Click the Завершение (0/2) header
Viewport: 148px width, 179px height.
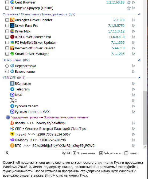click(16, 60)
